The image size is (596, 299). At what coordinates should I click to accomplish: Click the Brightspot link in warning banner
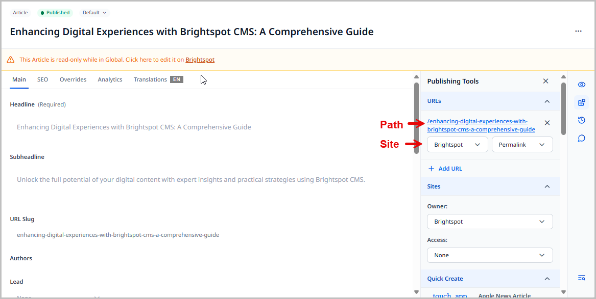pyautogui.click(x=200, y=60)
